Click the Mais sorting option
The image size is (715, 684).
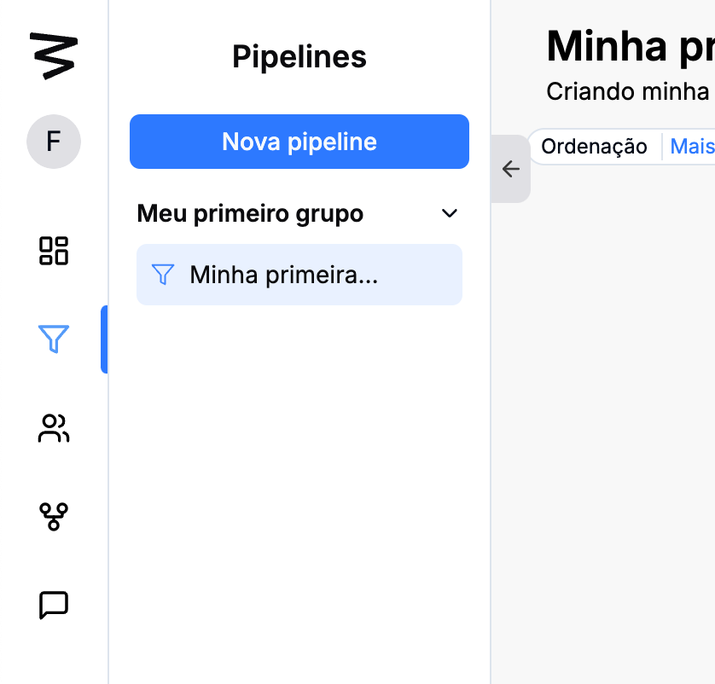(x=692, y=147)
